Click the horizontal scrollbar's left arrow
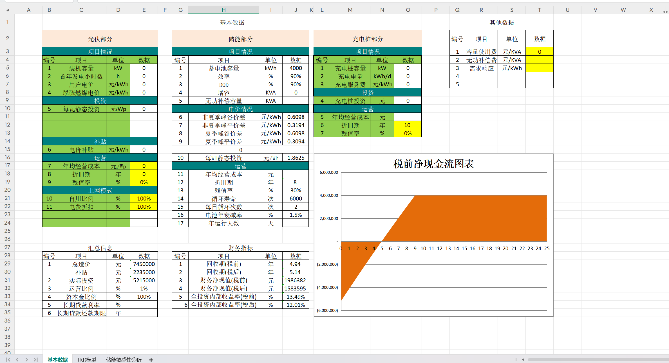The width and height of the screenshot is (669, 363). point(523,360)
